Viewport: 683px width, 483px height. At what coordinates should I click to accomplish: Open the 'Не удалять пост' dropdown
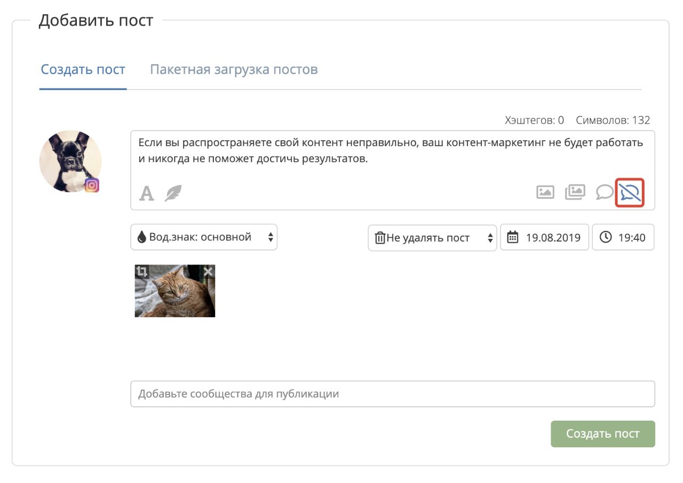click(432, 238)
